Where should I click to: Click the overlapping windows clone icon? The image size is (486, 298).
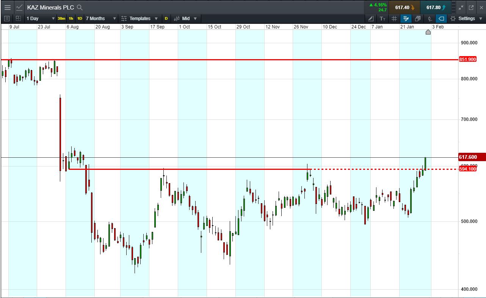point(418,18)
